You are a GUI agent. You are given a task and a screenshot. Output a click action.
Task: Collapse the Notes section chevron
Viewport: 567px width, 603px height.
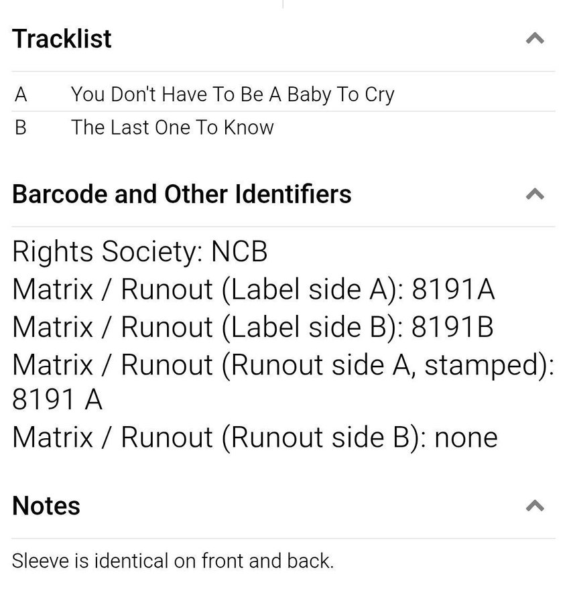pos(533,506)
